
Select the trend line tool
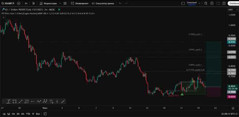tap(20, 102)
